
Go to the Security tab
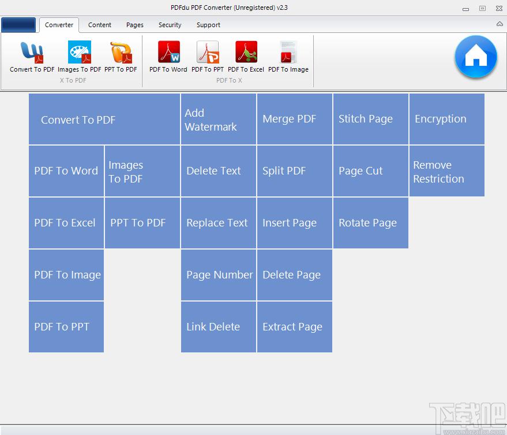[170, 25]
